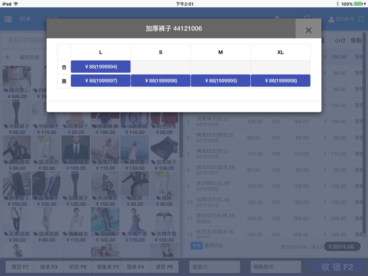Select 韩式连… product ¥598.00 thumbnail

coord(17,82)
